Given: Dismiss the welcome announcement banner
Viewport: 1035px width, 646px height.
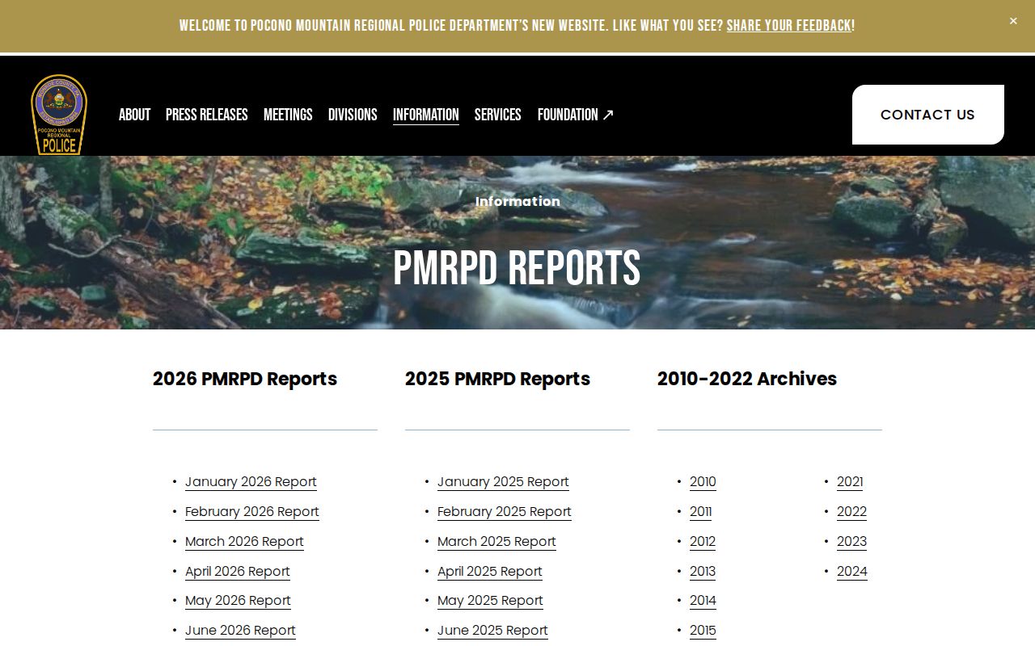Looking at the screenshot, I should coord(1013,21).
